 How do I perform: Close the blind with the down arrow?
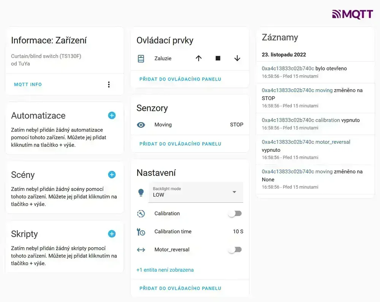pos(237,58)
